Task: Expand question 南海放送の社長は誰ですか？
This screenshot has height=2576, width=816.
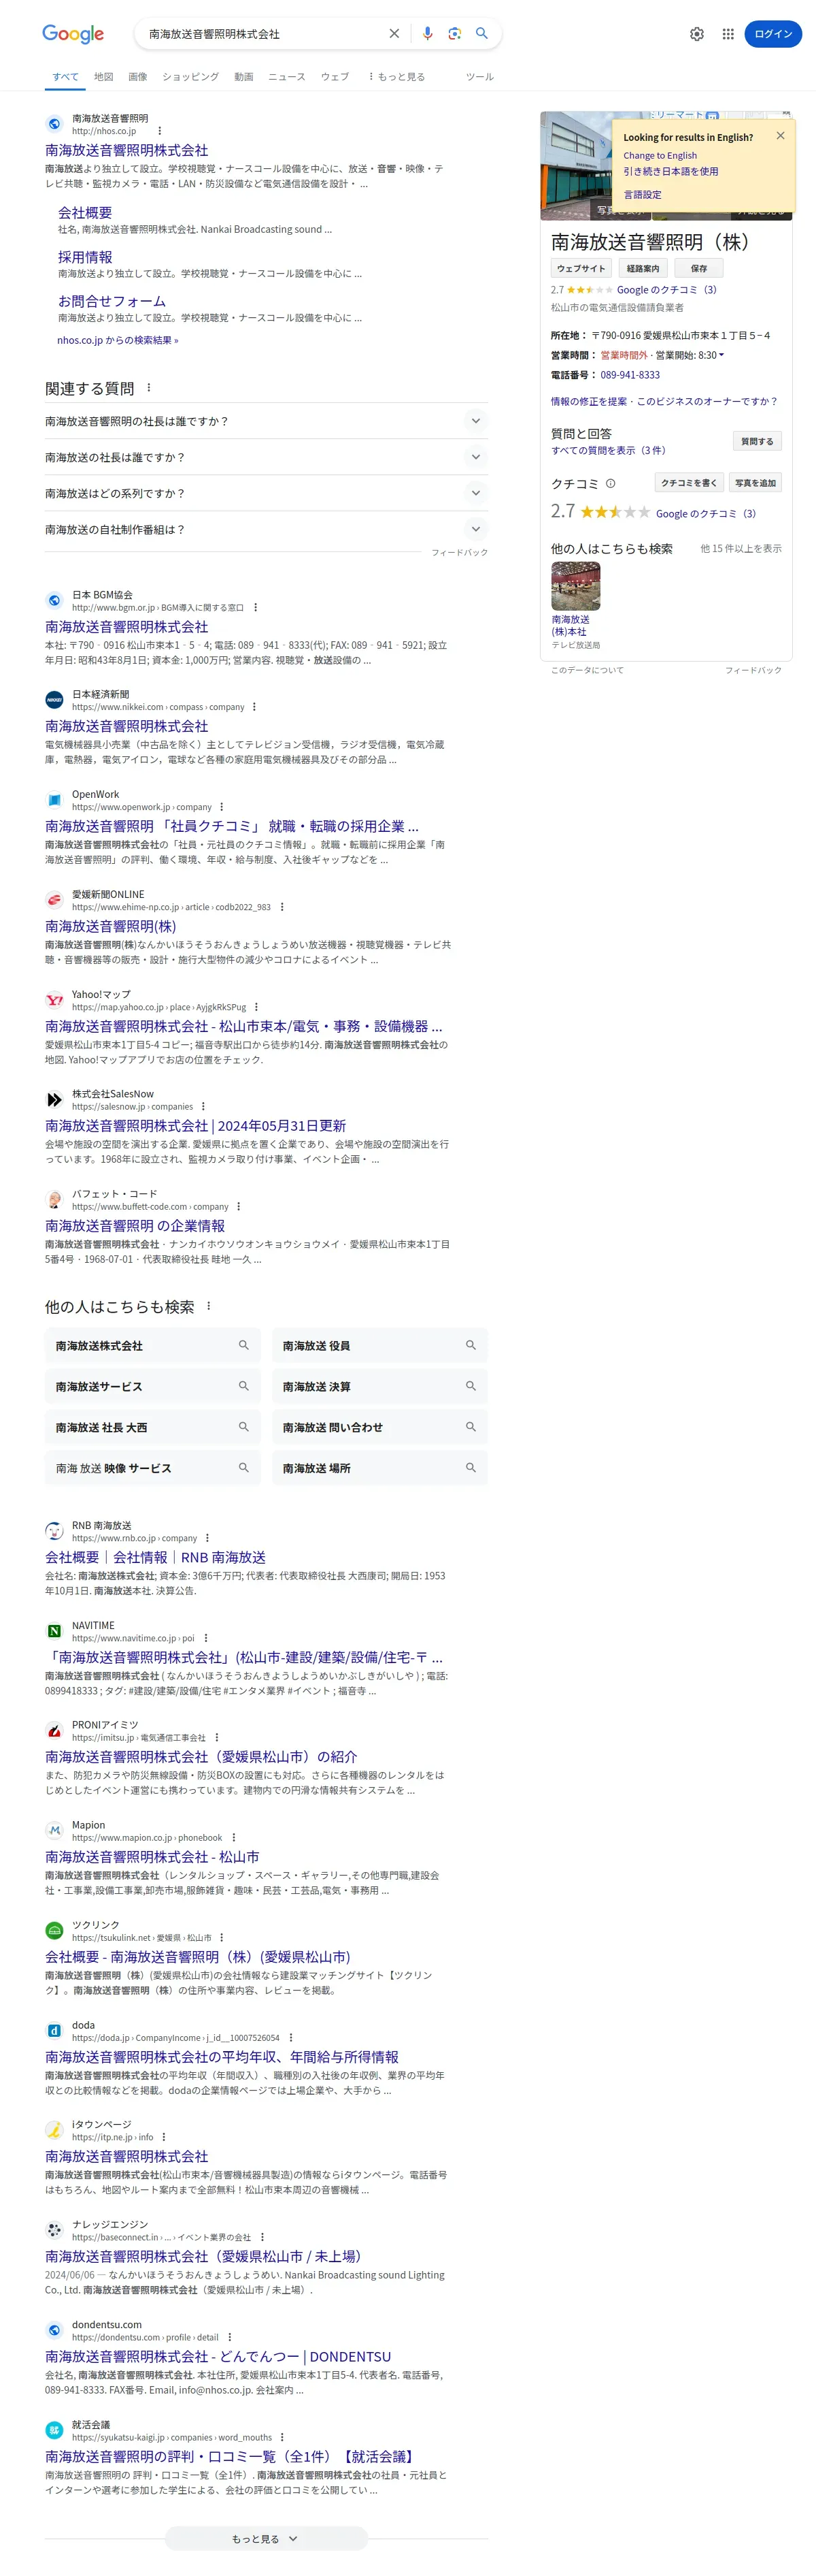Action: (267, 457)
